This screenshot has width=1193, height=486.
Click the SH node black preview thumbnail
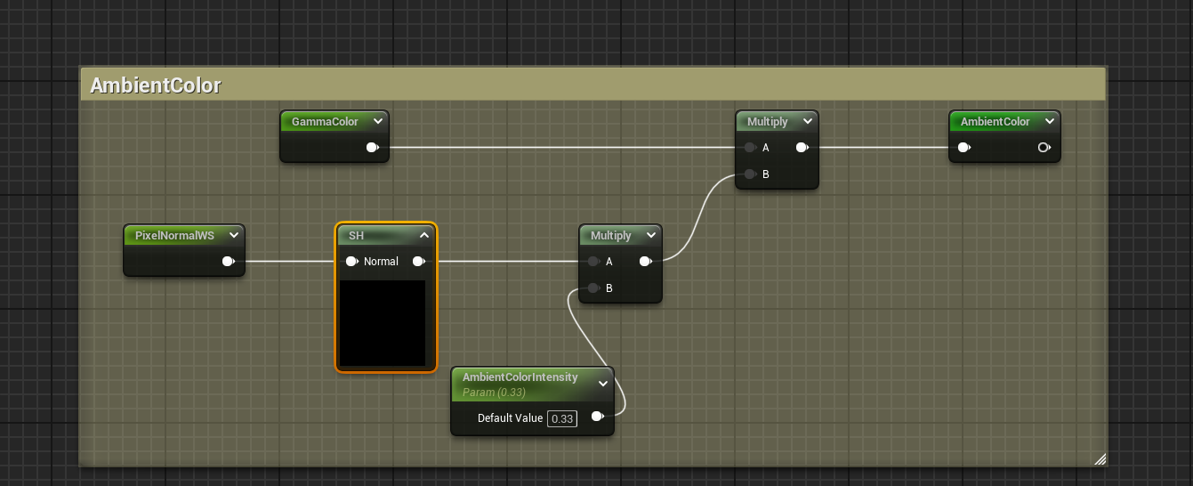pyautogui.click(x=383, y=322)
